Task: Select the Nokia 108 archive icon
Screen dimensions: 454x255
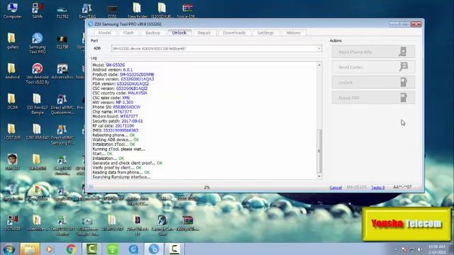Action: (187, 11)
